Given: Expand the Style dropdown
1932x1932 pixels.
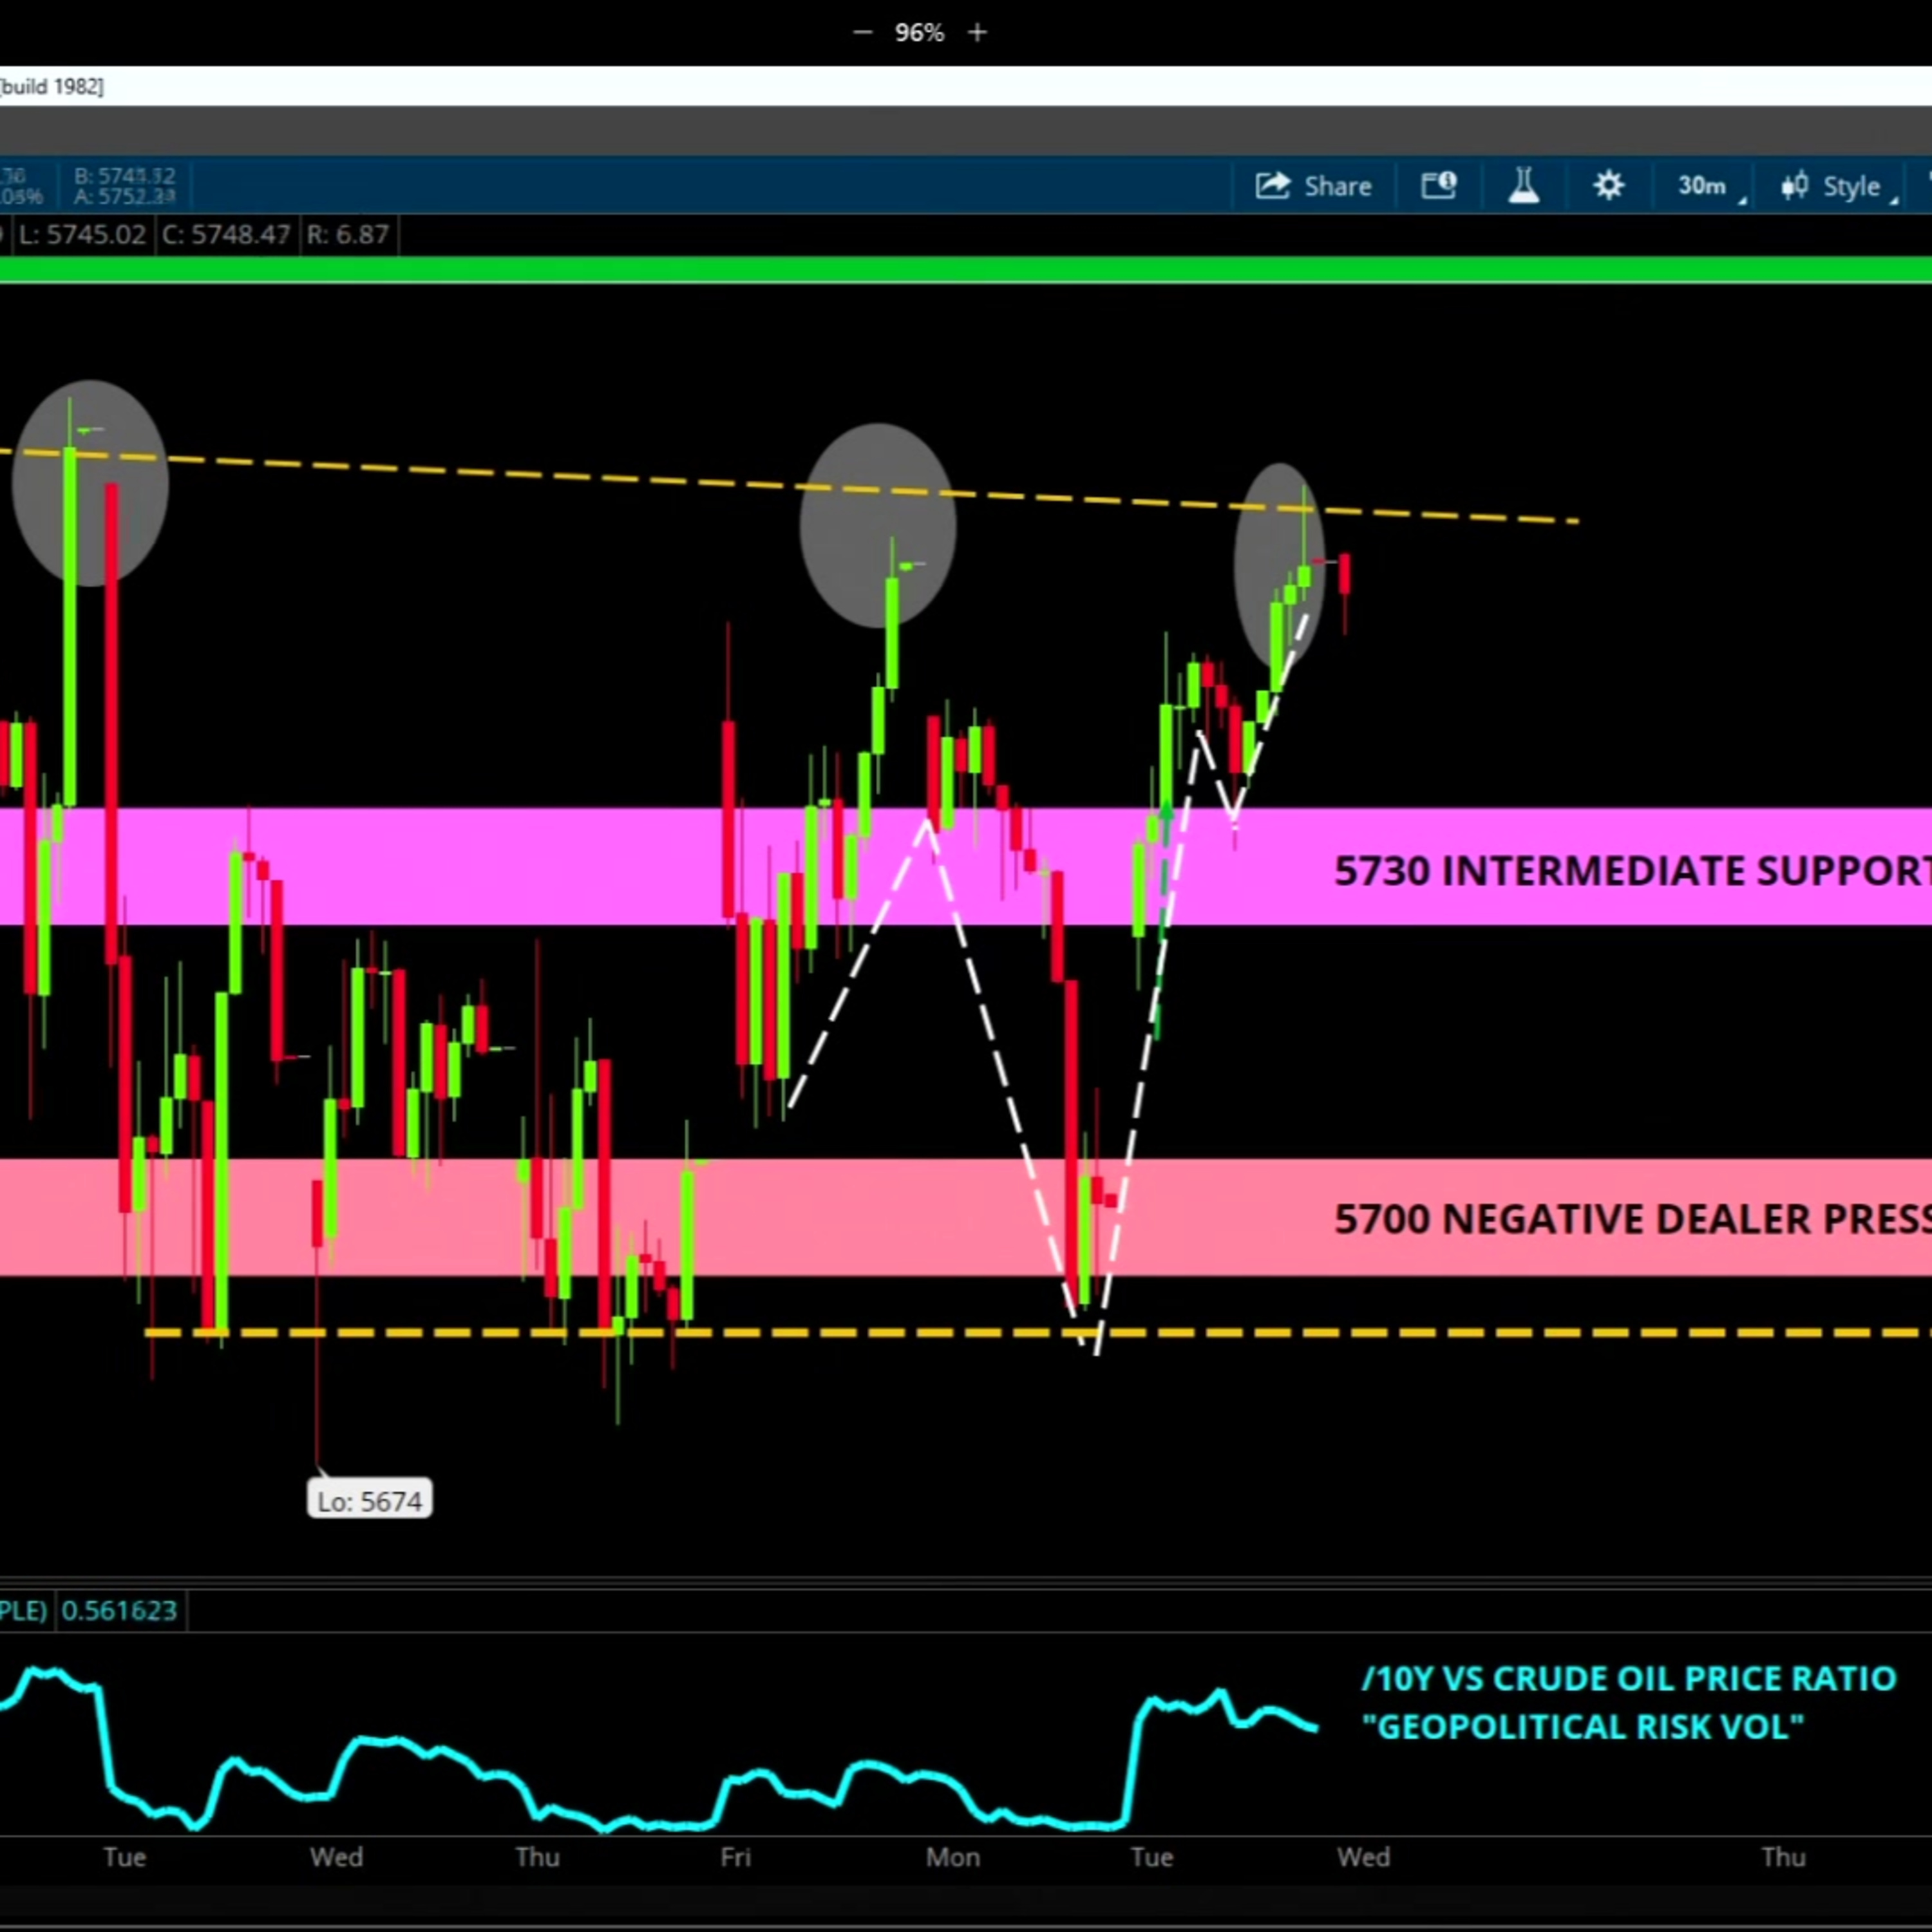Looking at the screenshot, I should click(x=1838, y=186).
